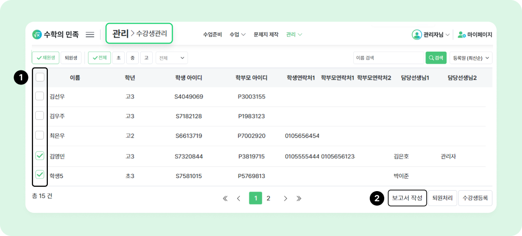This screenshot has height=236, width=522.
Task: Expand the 수업 navigation menu
Action: point(237,35)
